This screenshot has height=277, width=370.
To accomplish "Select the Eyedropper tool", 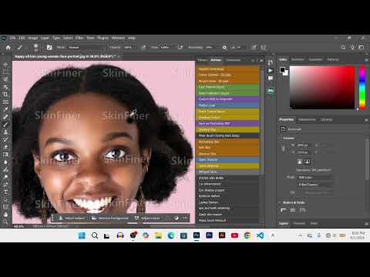I will 5,109.
